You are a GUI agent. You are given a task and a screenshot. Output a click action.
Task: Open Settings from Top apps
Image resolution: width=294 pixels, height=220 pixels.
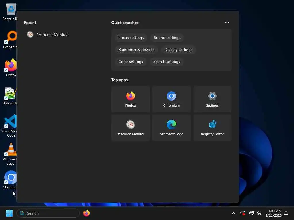tap(212, 99)
